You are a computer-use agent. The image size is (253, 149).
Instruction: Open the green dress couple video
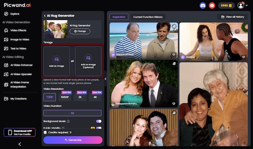pyautogui.click(x=144, y=84)
